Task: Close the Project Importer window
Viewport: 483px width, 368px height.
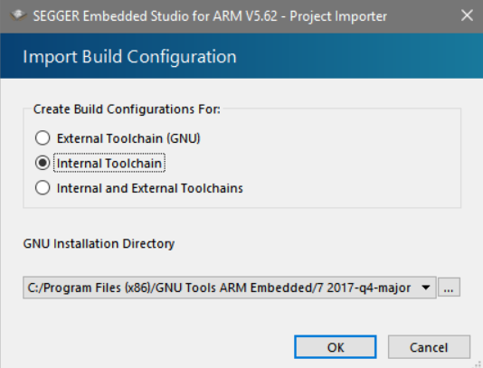Action: (467, 15)
